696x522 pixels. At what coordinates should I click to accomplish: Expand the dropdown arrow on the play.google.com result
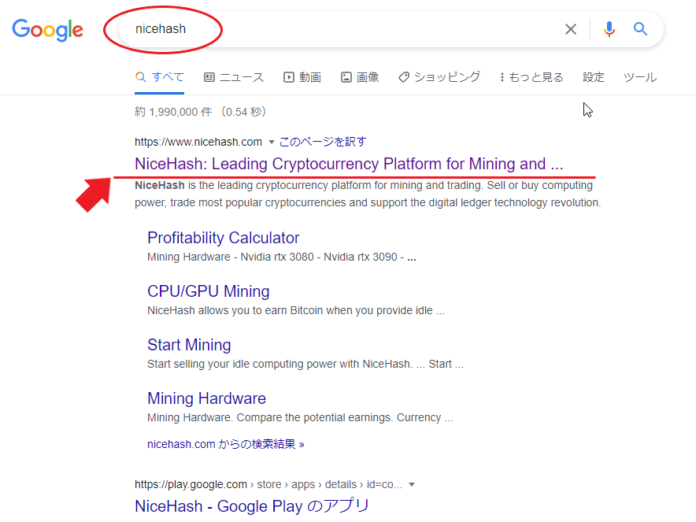413,484
